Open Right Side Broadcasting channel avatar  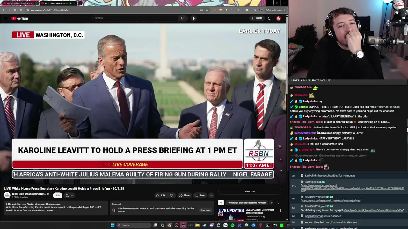pyautogui.click(x=7, y=195)
